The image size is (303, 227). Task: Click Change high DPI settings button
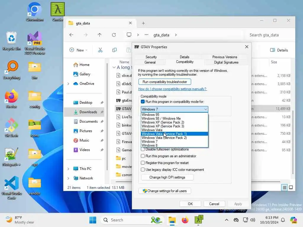point(167,177)
